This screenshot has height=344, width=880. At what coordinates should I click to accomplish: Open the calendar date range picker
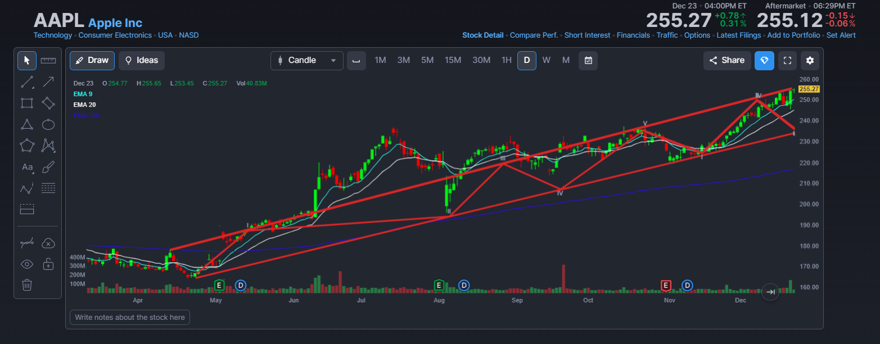[x=588, y=60]
